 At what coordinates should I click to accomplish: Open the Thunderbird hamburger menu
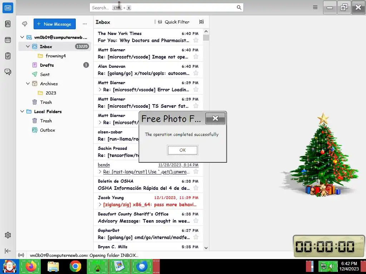click(x=315, y=7)
